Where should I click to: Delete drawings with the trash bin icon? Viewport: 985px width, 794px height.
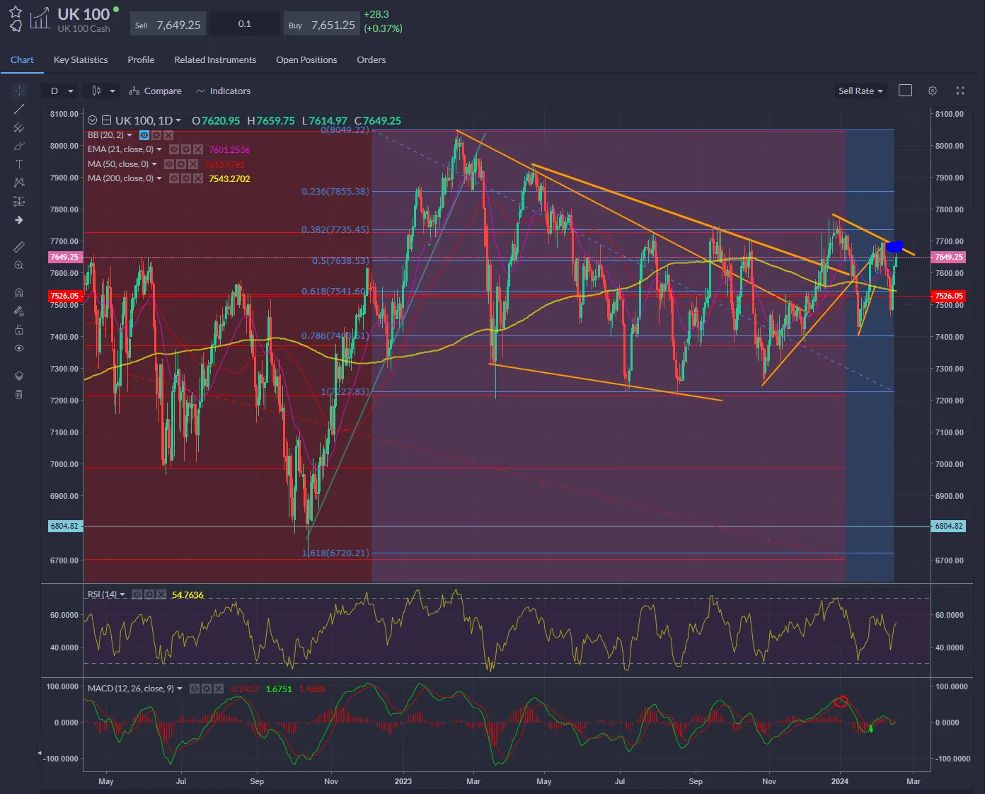[x=19, y=394]
